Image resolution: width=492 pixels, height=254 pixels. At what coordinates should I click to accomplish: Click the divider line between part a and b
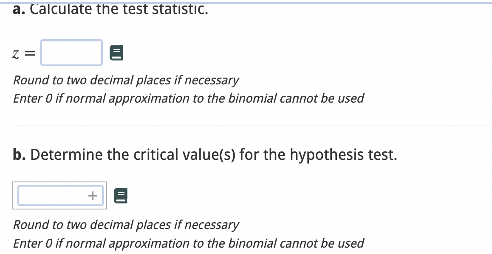pyautogui.click(x=246, y=124)
